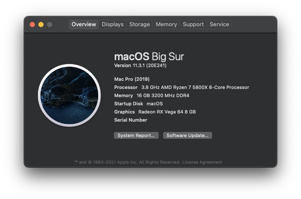Screen dimensions: 301x199
Task: Click the macOS Big Sur title
Action: point(149,57)
